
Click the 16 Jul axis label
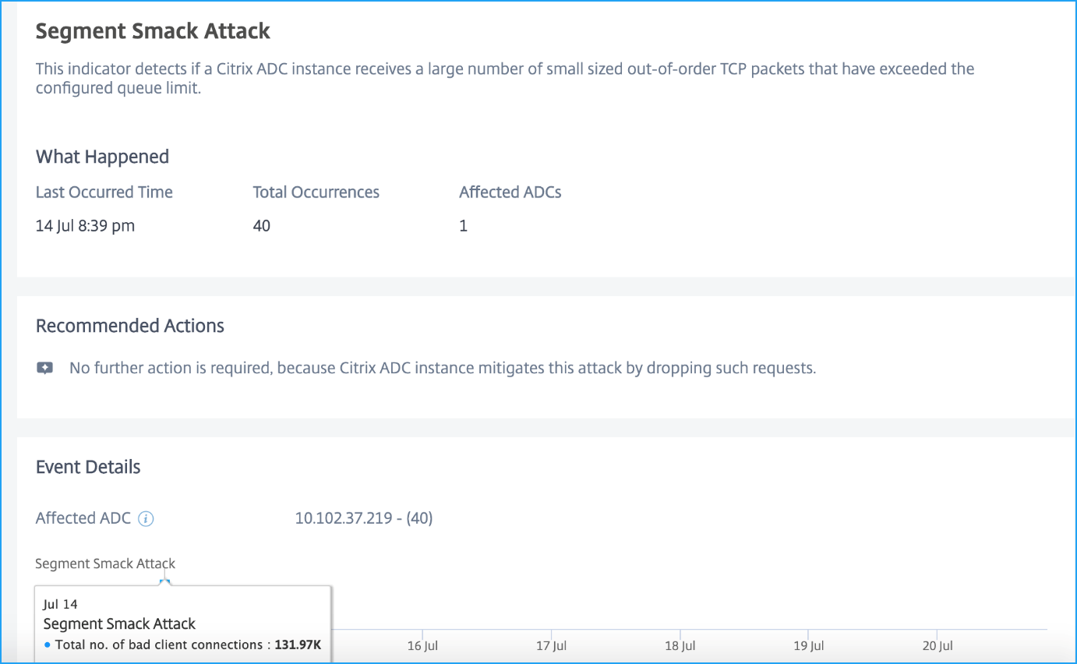pyautogui.click(x=423, y=646)
